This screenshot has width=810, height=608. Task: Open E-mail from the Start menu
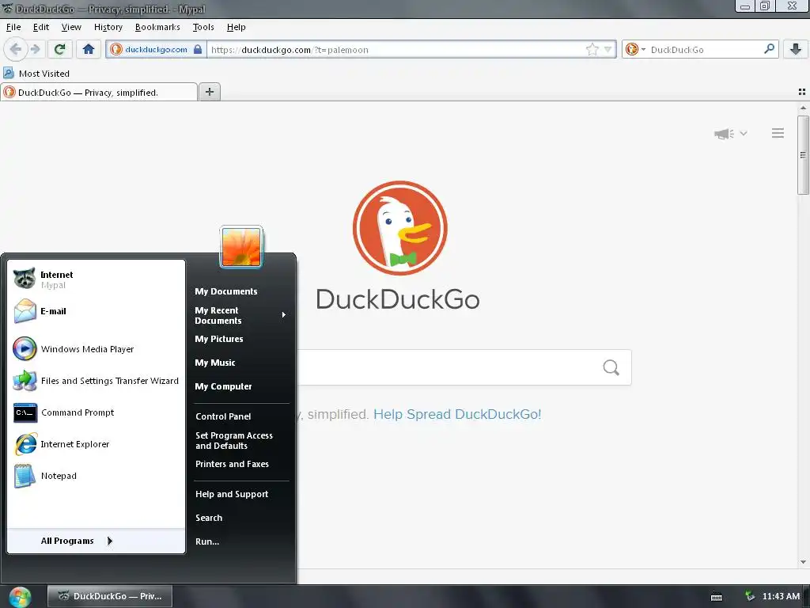96,311
